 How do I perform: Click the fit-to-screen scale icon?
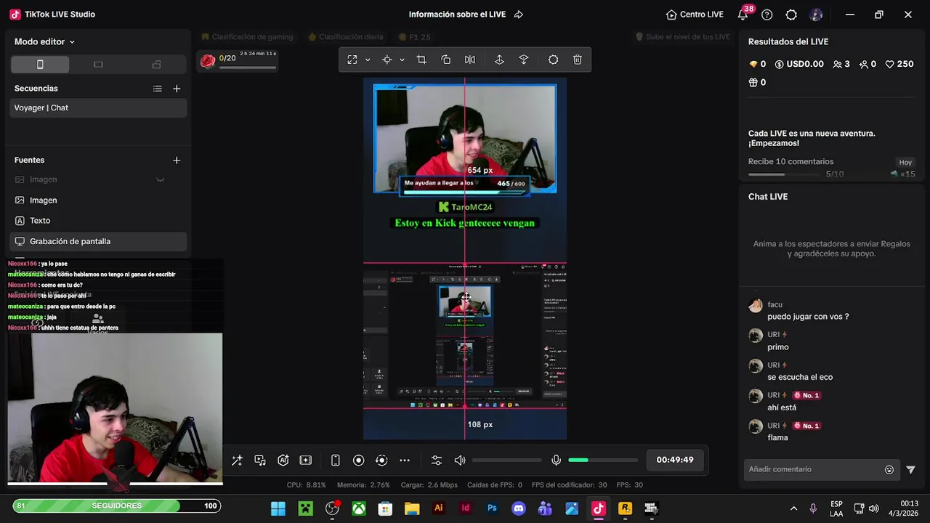coord(352,60)
